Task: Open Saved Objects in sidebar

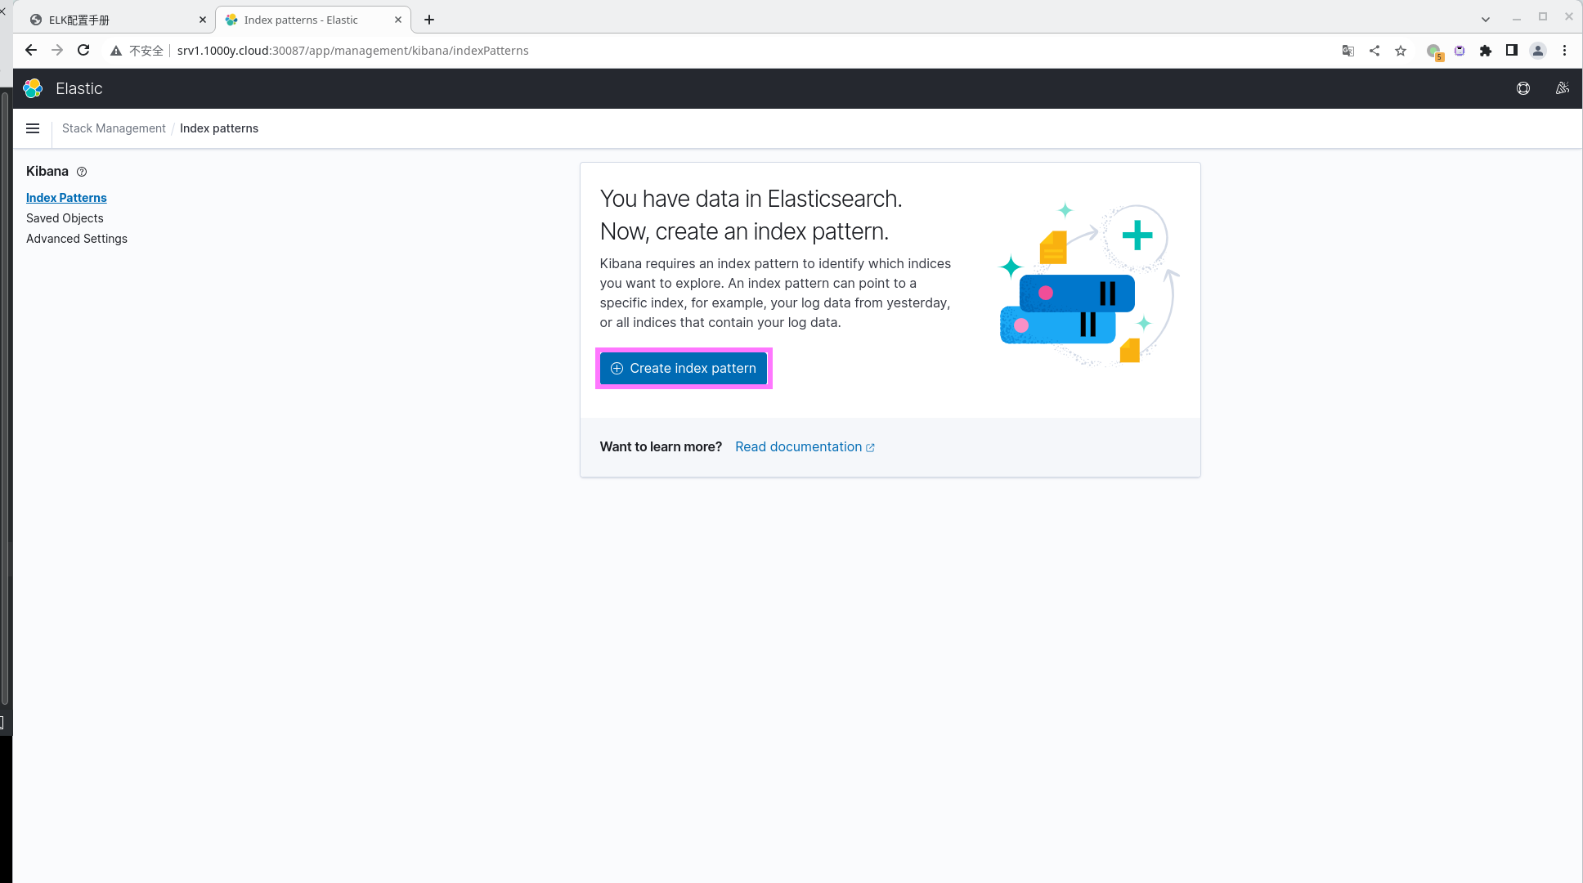Action: (x=65, y=218)
